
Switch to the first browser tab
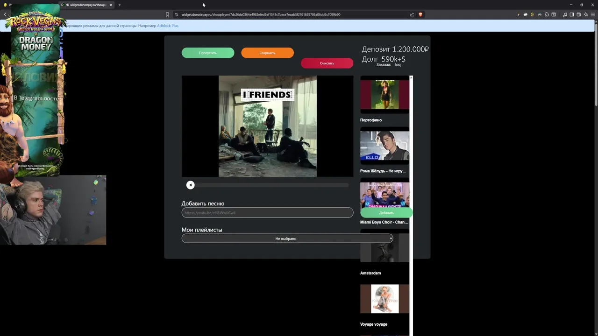[x=7, y=5]
